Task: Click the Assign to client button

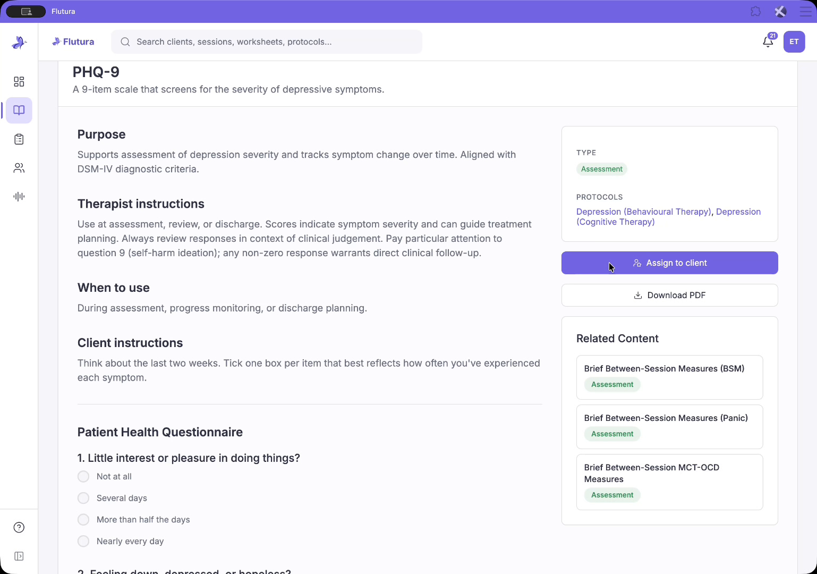Action: 670,263
